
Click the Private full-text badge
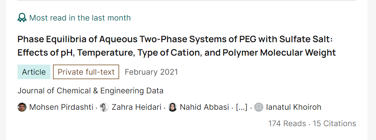coord(86,72)
